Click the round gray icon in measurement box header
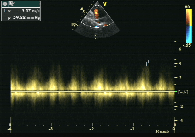Image resolution: width=195 pixels, height=137 pixels. tap(5, 4)
